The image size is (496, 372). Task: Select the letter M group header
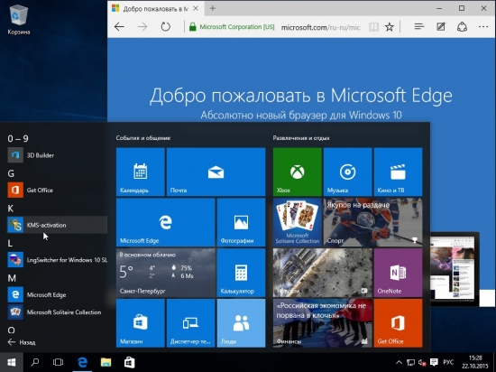(12, 278)
